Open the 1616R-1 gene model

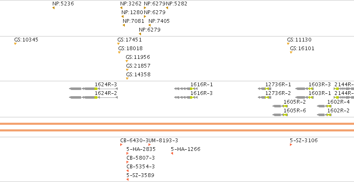click(x=186, y=89)
